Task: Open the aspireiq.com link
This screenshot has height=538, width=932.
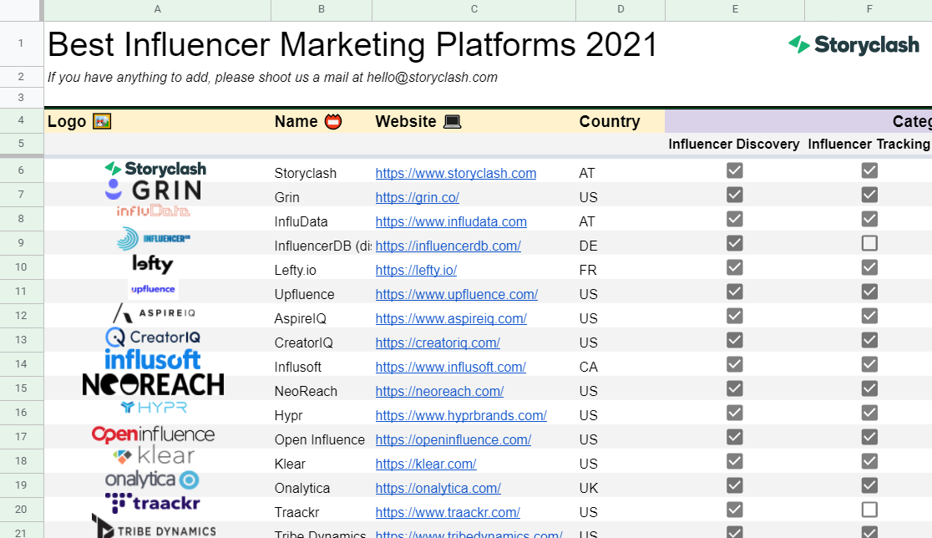Action: (451, 318)
